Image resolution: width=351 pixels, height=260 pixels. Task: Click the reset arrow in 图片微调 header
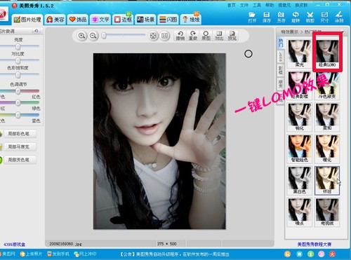[x=37, y=31]
